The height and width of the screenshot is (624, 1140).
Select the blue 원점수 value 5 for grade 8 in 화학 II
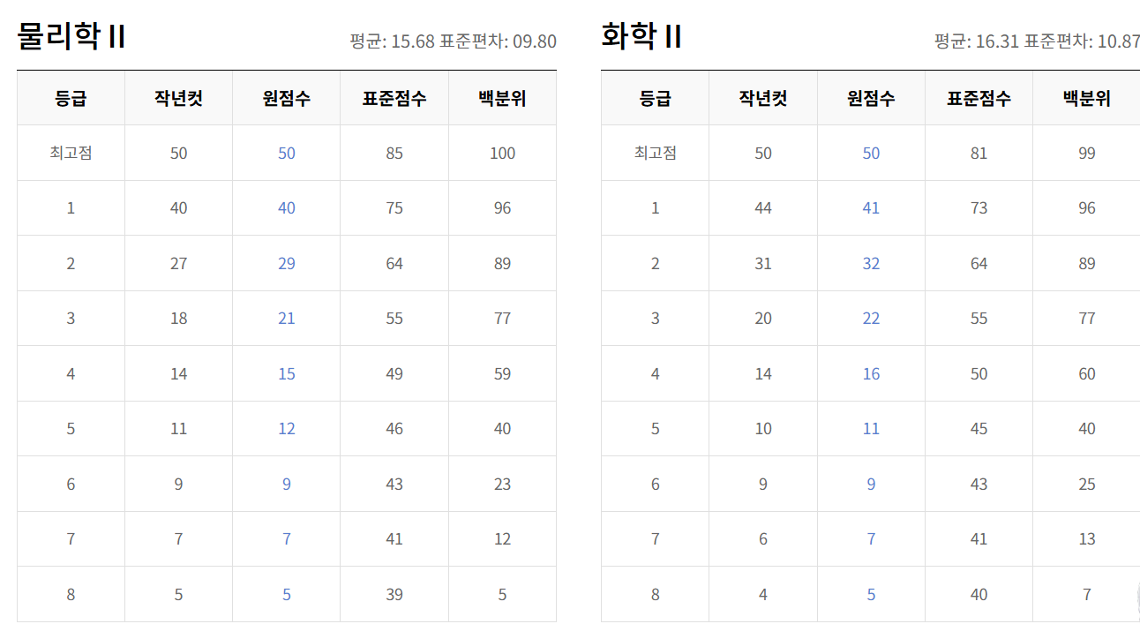(871, 594)
